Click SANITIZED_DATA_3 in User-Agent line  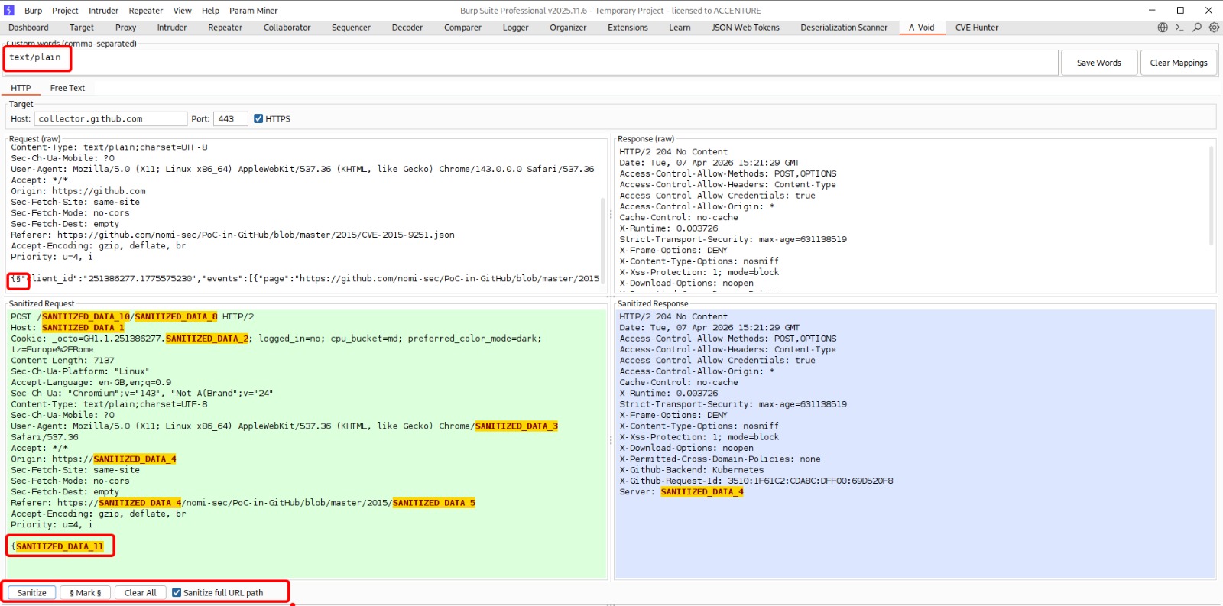tap(517, 426)
